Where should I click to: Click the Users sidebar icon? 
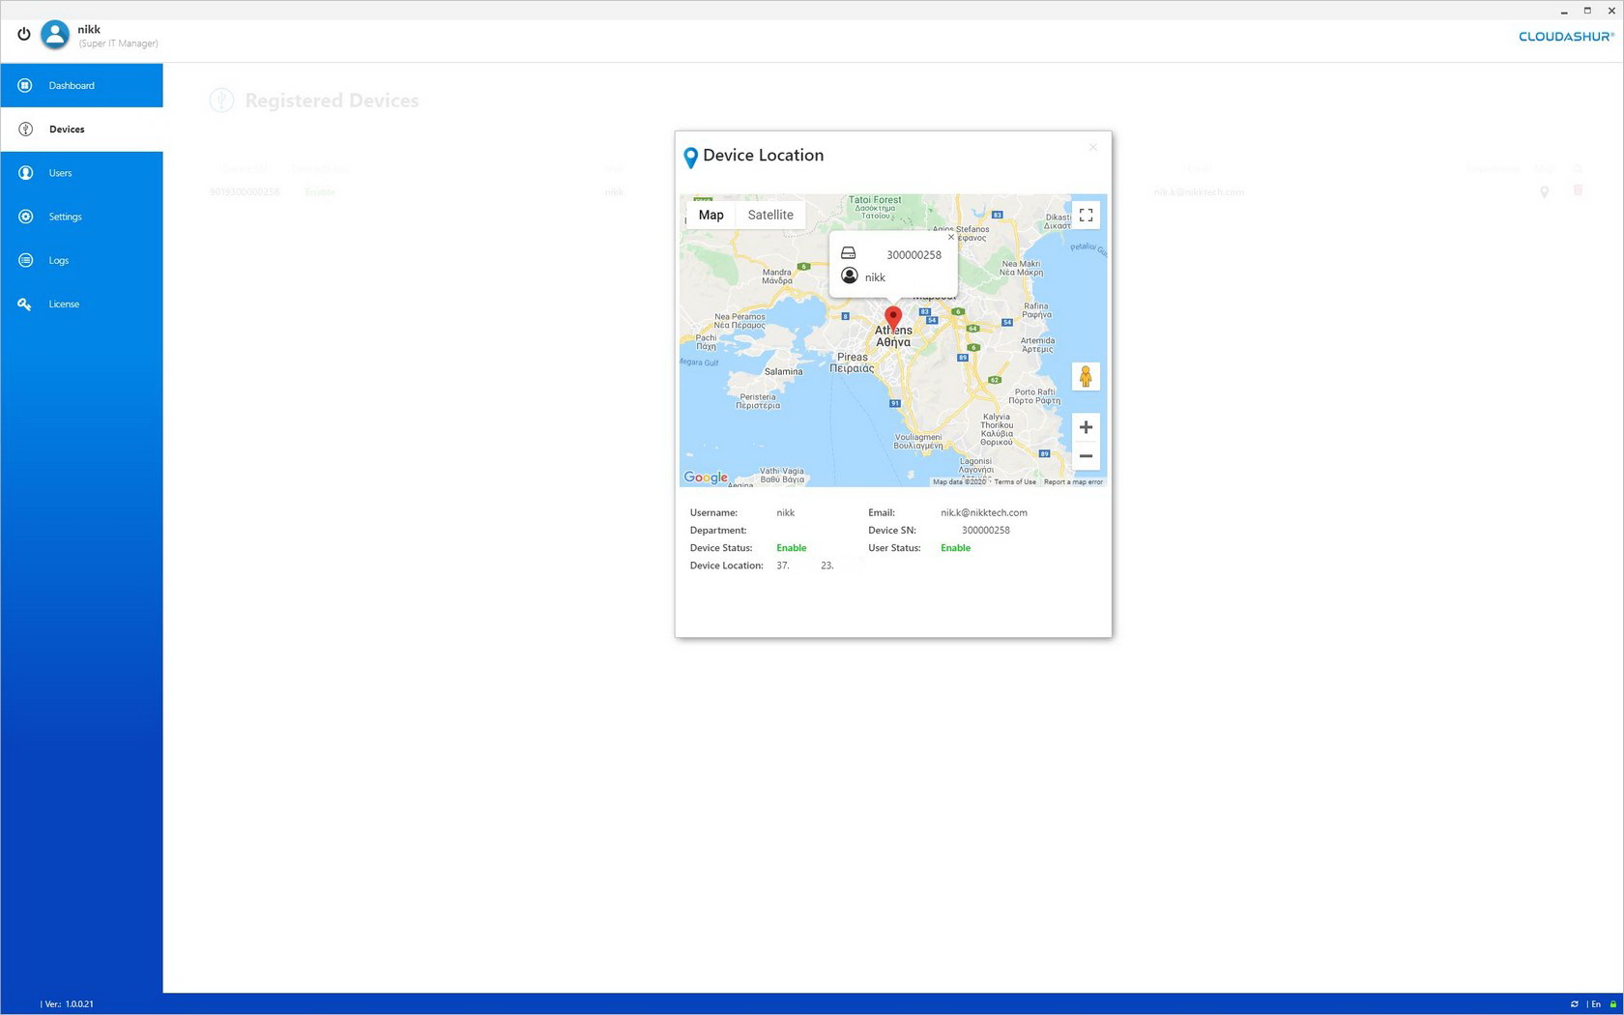point(25,173)
